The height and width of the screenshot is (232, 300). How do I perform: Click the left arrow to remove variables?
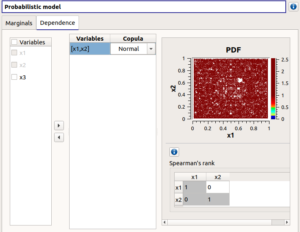[59, 138]
